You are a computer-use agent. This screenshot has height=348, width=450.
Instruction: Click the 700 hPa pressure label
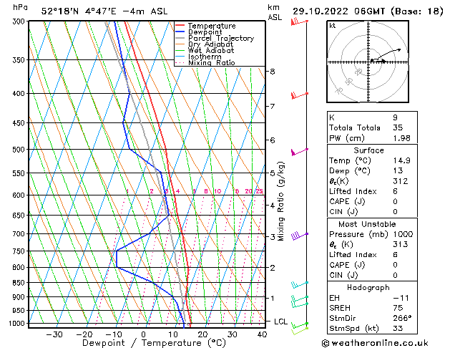(20, 234)
